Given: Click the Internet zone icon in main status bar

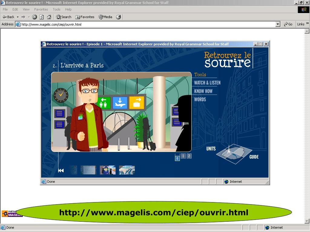Looking at the screenshot, I should [x=267, y=227].
